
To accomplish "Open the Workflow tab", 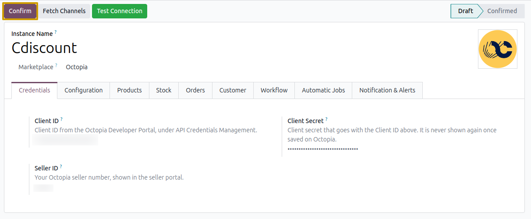I will point(274,90).
